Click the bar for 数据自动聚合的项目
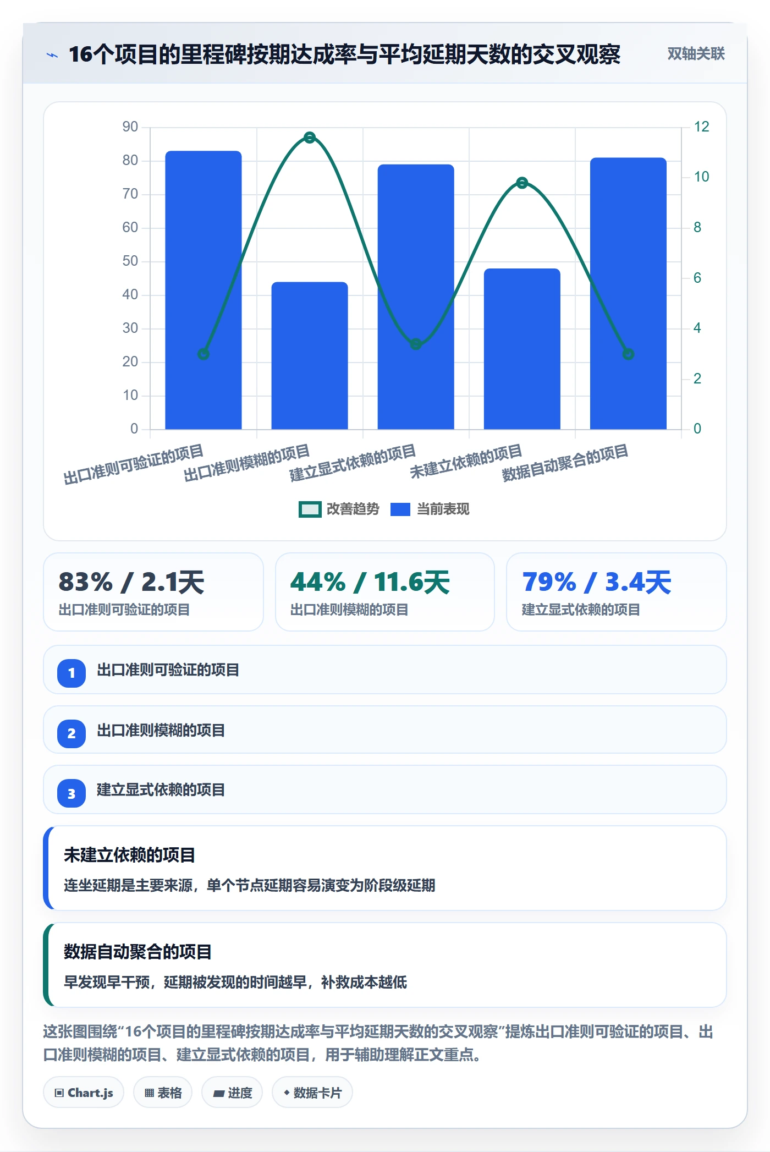770x1152 pixels. [x=628, y=293]
